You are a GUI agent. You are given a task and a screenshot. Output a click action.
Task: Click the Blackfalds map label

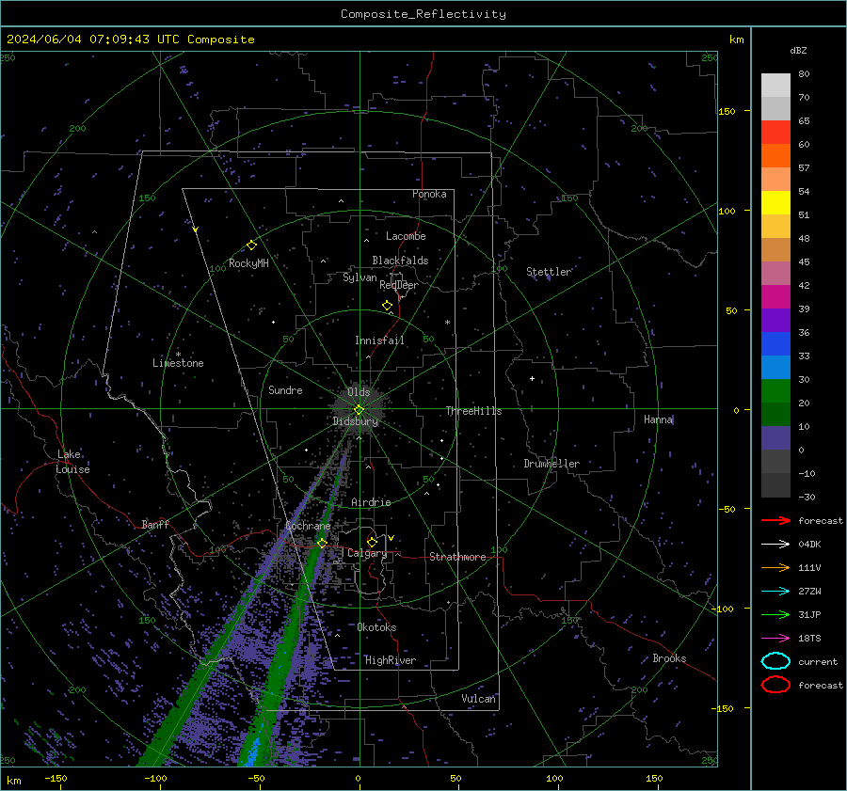[x=400, y=261]
